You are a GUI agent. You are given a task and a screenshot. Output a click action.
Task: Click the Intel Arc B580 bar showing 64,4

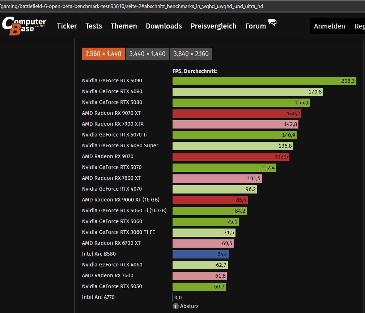(x=201, y=254)
